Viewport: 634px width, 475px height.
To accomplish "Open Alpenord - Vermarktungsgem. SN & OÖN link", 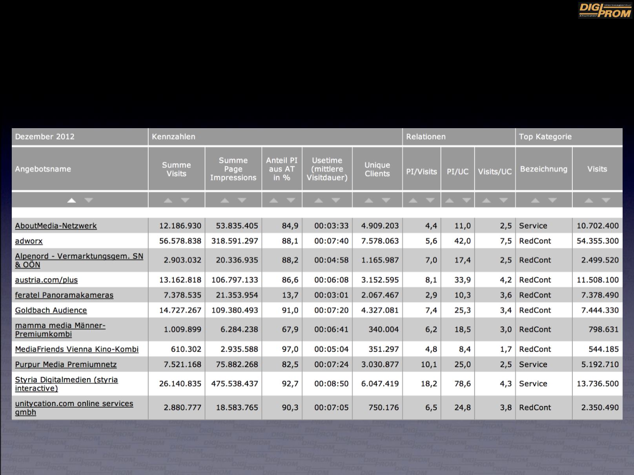I will tap(79, 260).
